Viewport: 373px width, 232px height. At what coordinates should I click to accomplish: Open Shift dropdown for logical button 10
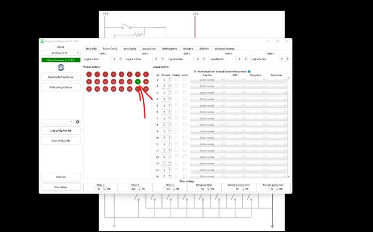coord(235,138)
